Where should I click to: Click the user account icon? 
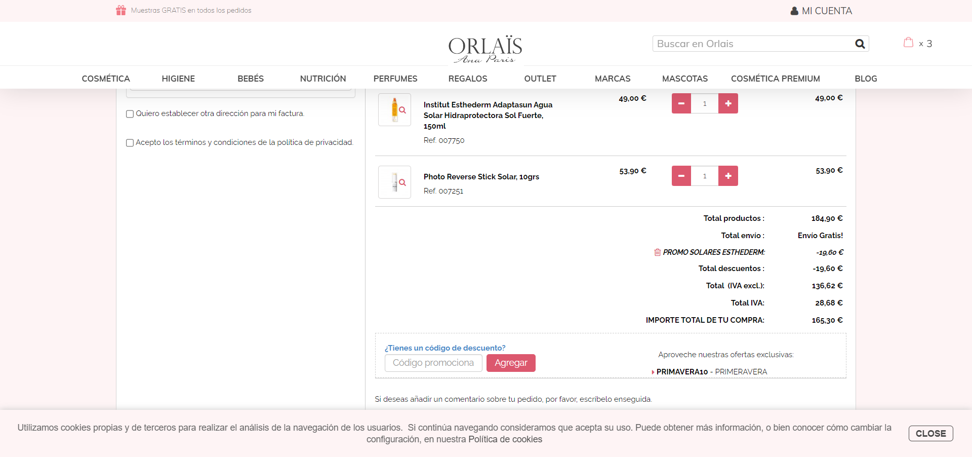click(794, 11)
